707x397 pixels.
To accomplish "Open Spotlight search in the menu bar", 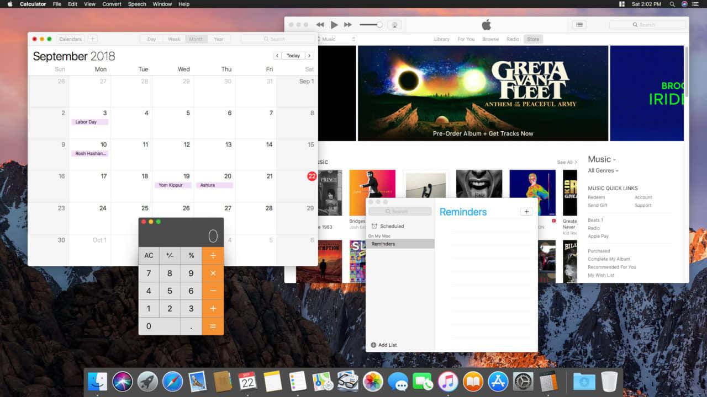I will (672, 4).
